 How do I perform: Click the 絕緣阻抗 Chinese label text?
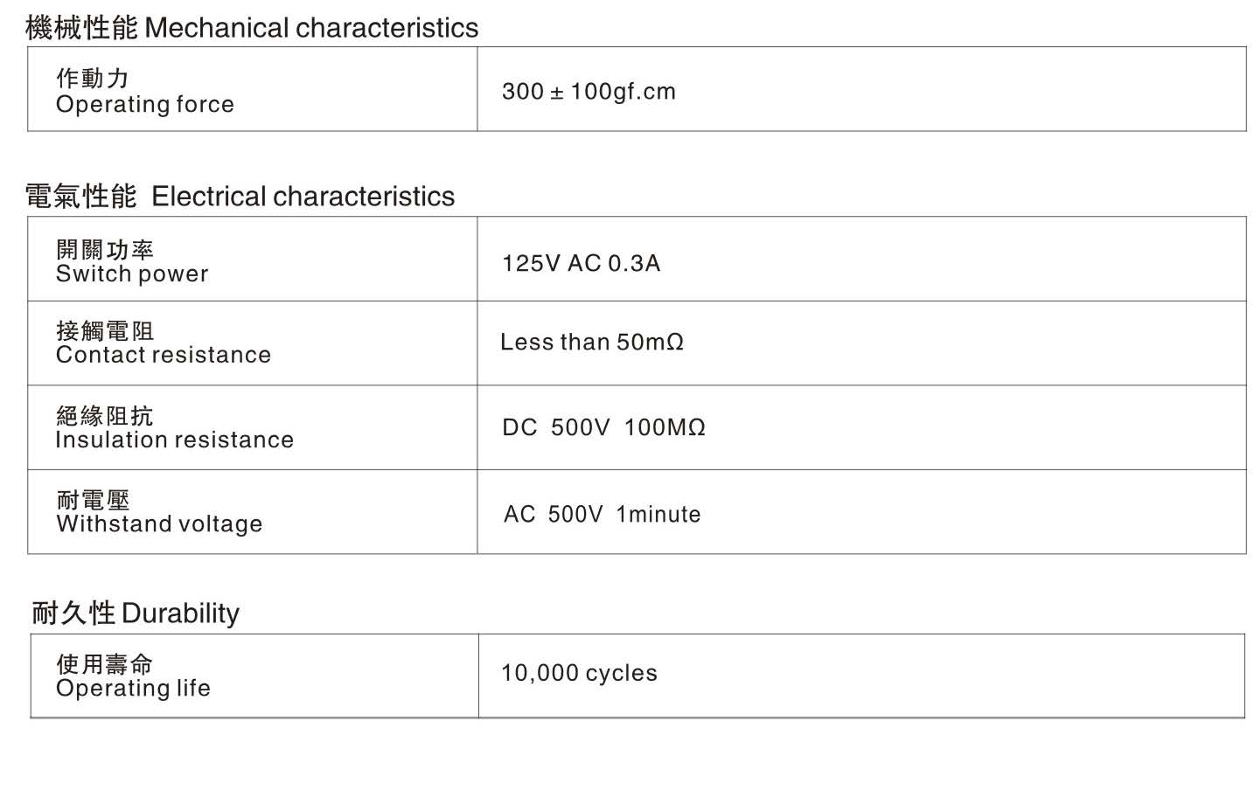(105, 415)
